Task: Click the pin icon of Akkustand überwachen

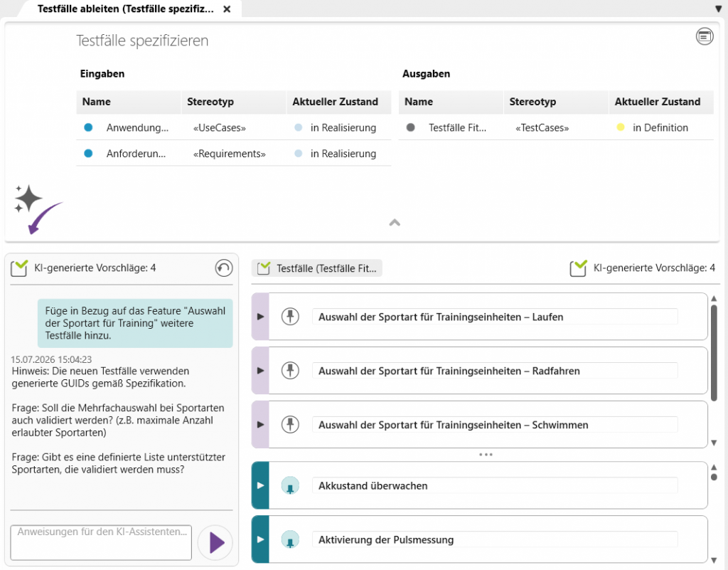Action: pos(290,486)
